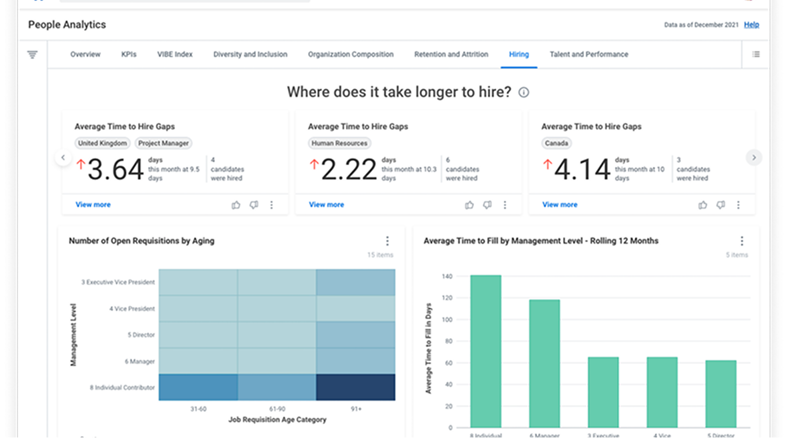Viewport: 787px width, 438px height.
Task: Switch to the KPIs tab
Action: [129, 55]
